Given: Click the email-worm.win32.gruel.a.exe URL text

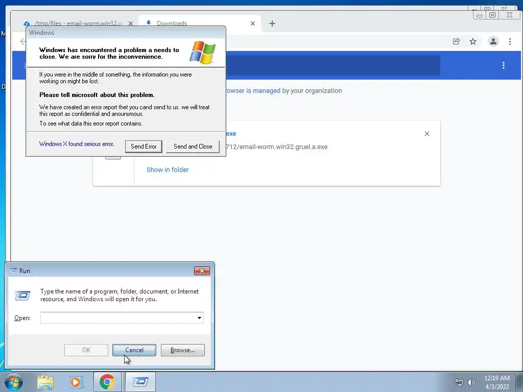Looking at the screenshot, I should (x=276, y=146).
